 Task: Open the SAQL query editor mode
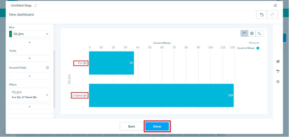260,33
